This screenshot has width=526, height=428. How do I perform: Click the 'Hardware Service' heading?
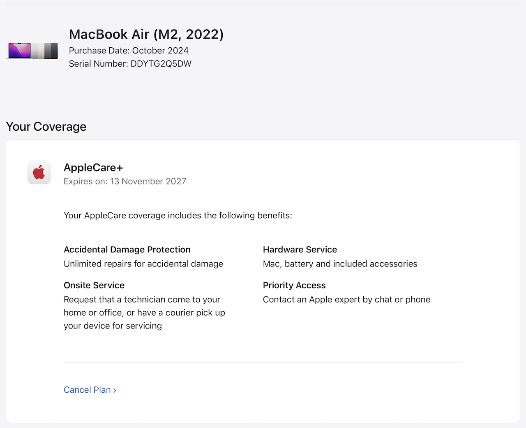click(x=300, y=250)
